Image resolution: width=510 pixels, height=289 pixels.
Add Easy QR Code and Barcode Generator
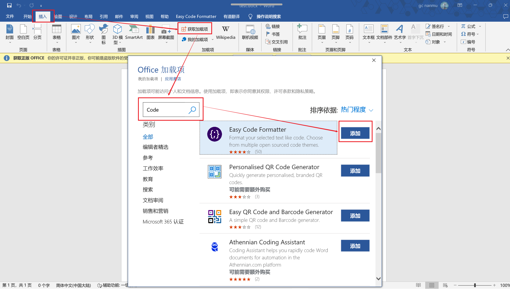pyautogui.click(x=355, y=216)
